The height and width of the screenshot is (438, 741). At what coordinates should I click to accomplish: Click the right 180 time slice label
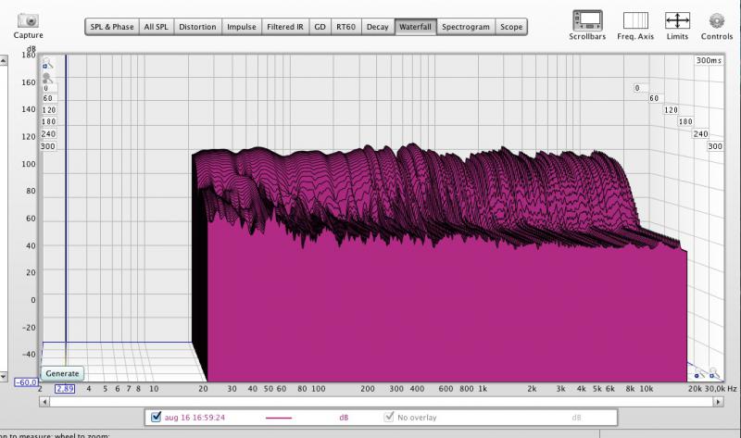click(685, 122)
